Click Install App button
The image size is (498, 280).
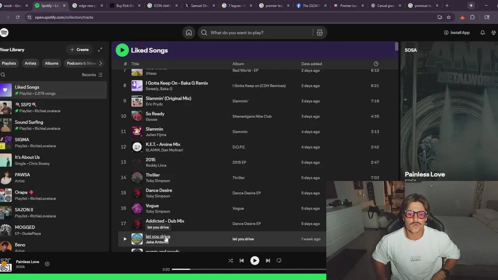(x=457, y=33)
